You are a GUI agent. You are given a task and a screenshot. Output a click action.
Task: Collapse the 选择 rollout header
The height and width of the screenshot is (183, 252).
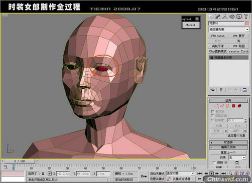(228, 100)
